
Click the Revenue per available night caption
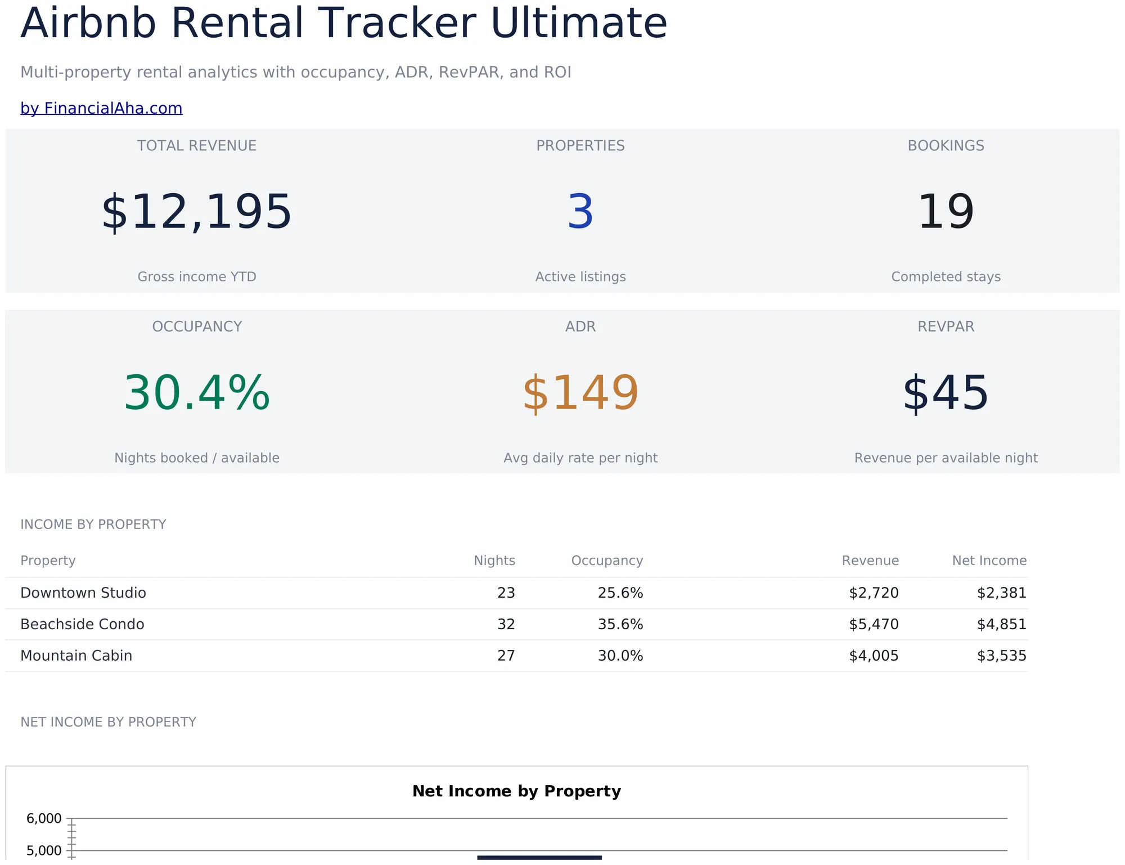click(946, 458)
